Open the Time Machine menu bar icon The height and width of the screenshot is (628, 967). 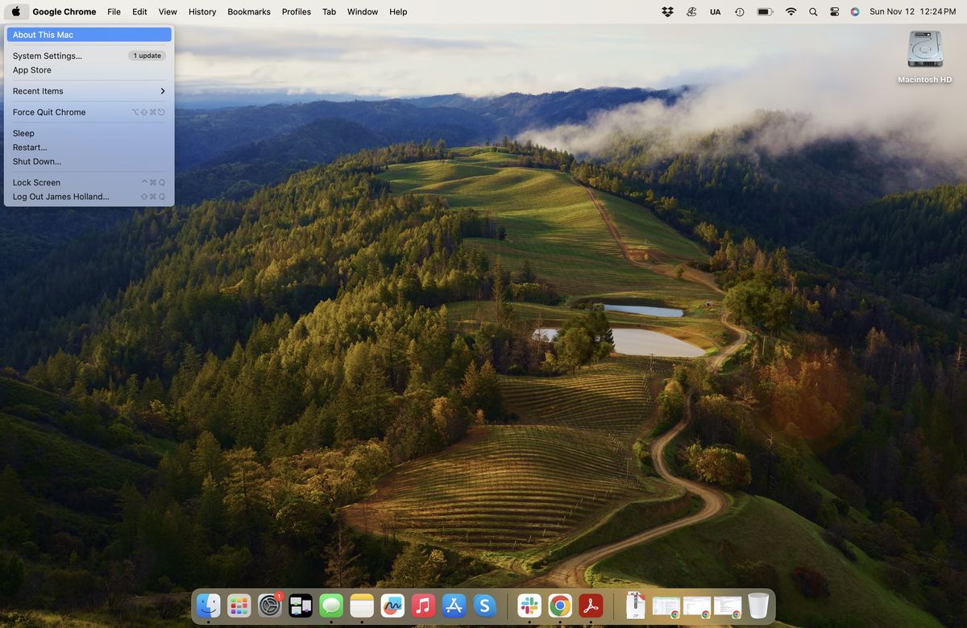tap(740, 12)
